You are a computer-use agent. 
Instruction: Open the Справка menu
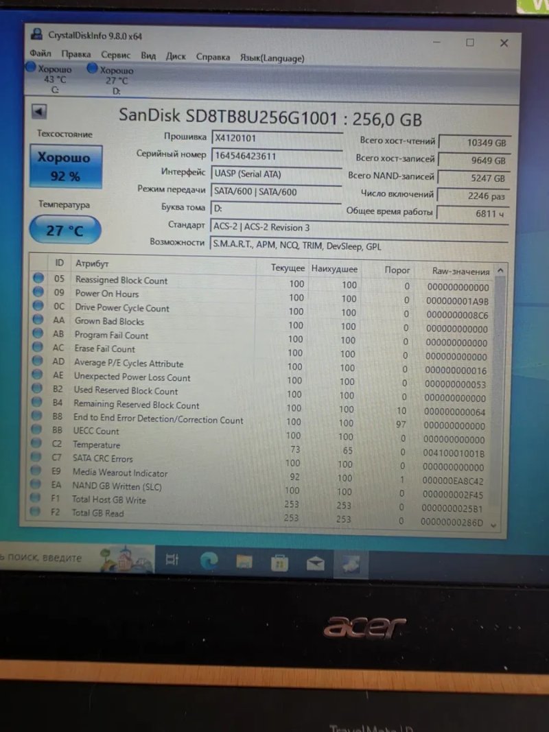[213, 57]
